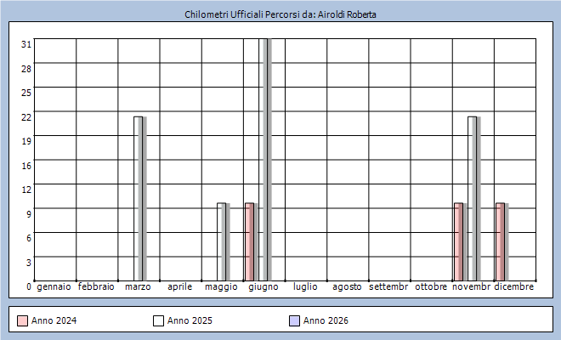Click the blue Anno 2026 legend swatch

coord(294,320)
